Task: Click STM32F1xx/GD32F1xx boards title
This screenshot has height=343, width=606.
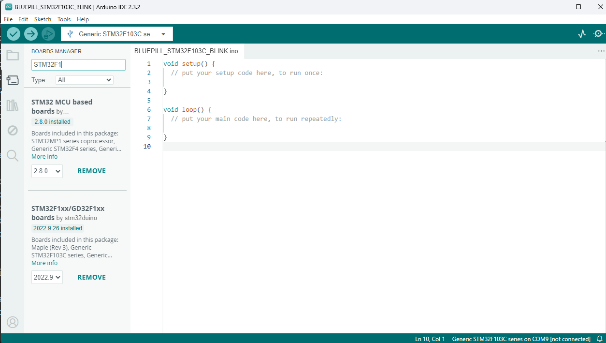Action: (x=68, y=213)
